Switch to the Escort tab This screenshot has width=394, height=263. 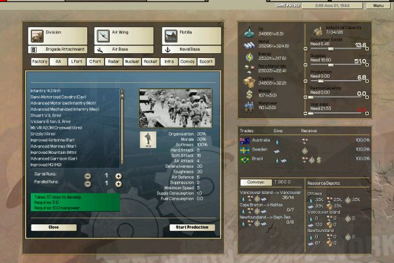[206, 62]
